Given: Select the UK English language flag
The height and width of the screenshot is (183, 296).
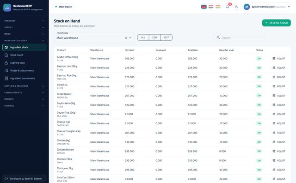Looking at the screenshot, I should click(x=203, y=7).
